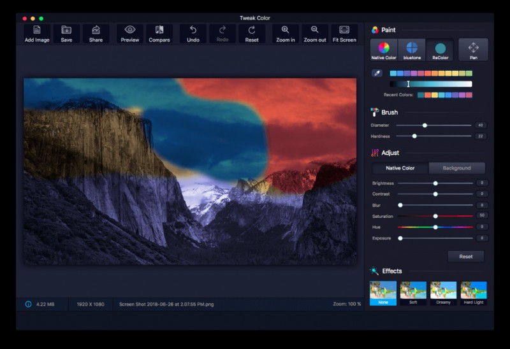The image size is (510, 349).
Task: Click the Brightness slider handle
Action: coord(435,183)
